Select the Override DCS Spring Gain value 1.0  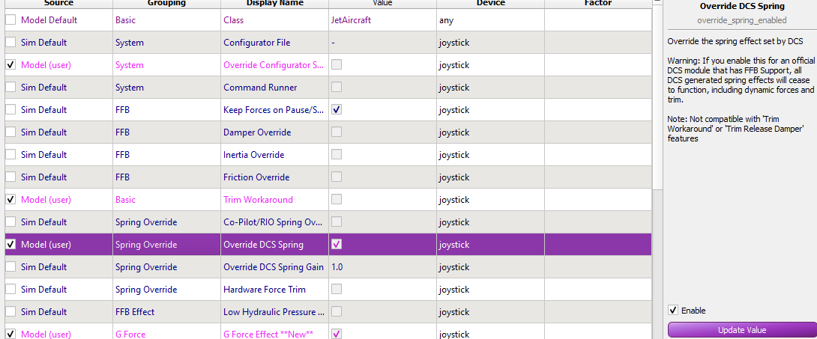pyautogui.click(x=338, y=266)
